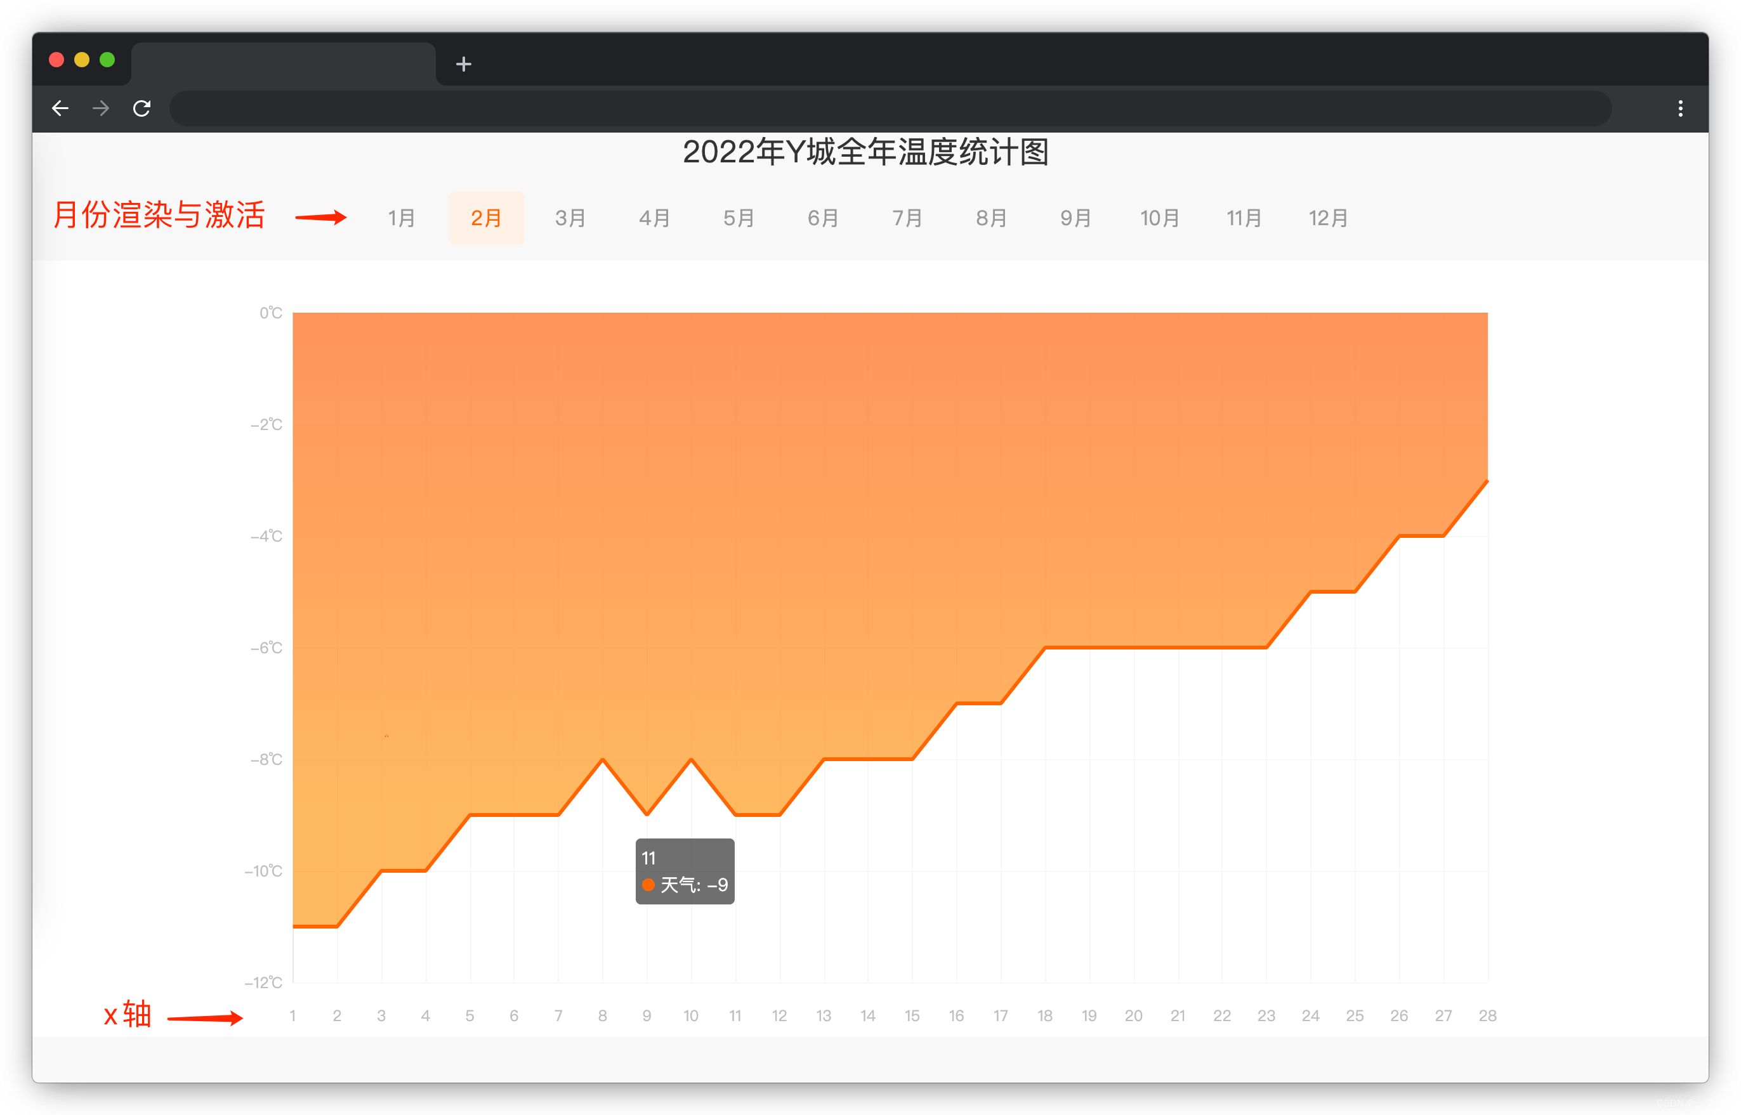1741x1115 pixels.
Task: Focus the browser address bar
Action: [x=890, y=108]
